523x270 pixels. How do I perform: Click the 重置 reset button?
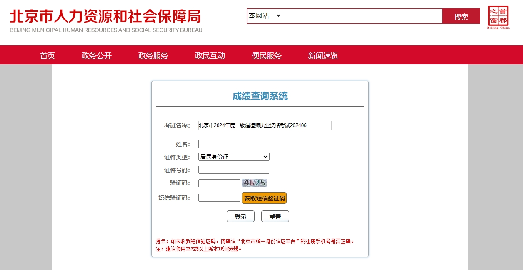[275, 217]
